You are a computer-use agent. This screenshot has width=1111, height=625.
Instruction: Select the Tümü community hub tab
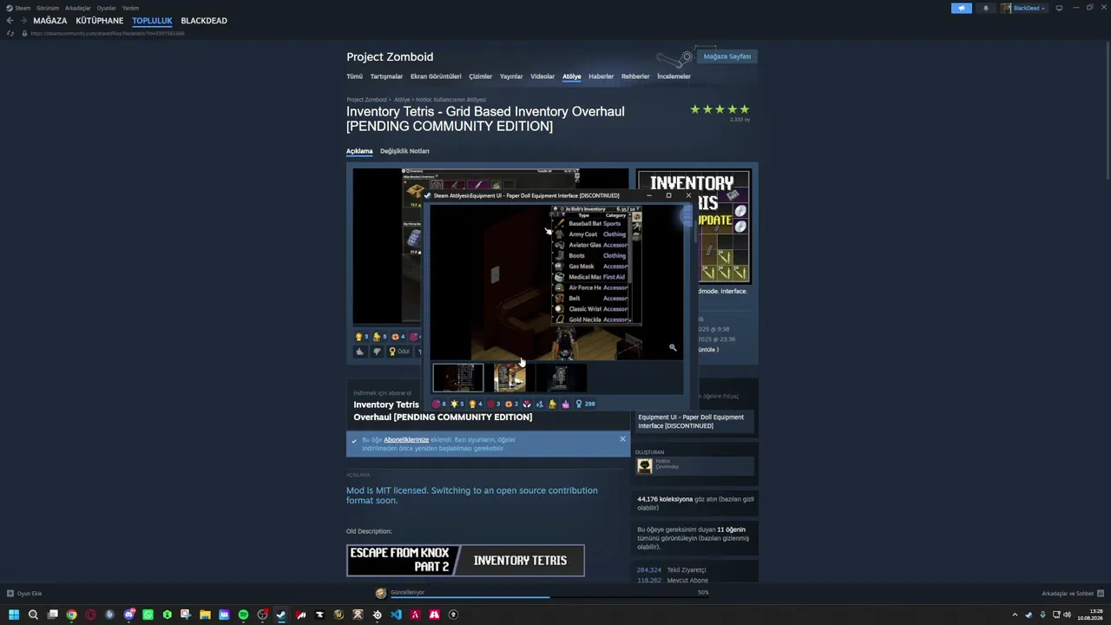point(354,76)
